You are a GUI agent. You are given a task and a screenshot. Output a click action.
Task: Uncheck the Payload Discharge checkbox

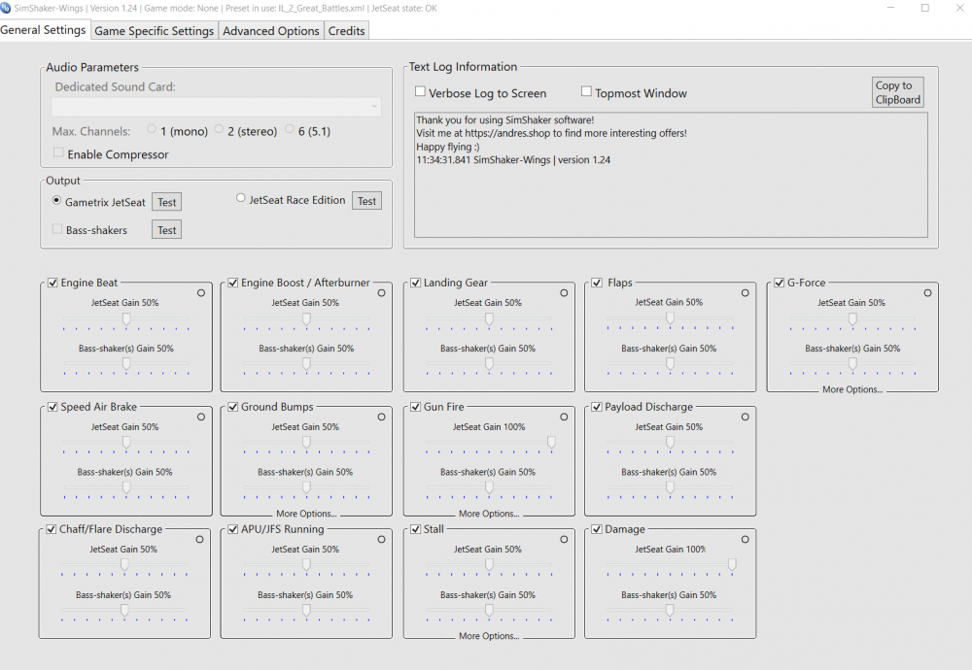[597, 407]
